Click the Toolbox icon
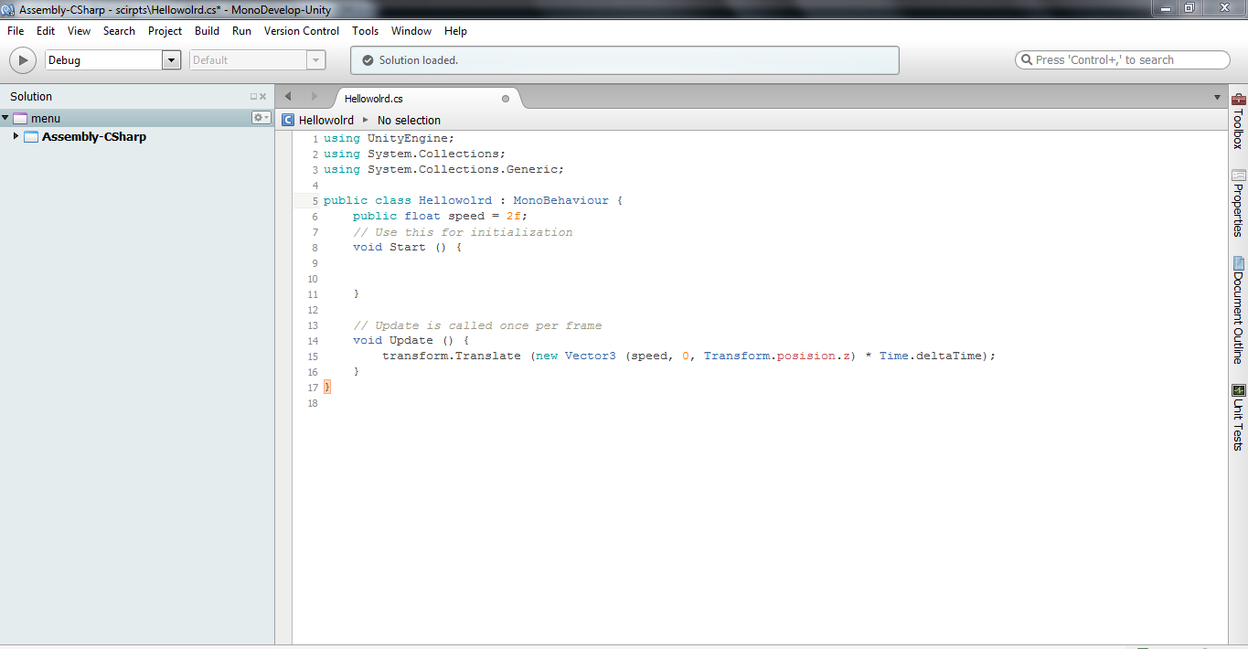This screenshot has width=1248, height=649. pyautogui.click(x=1239, y=100)
